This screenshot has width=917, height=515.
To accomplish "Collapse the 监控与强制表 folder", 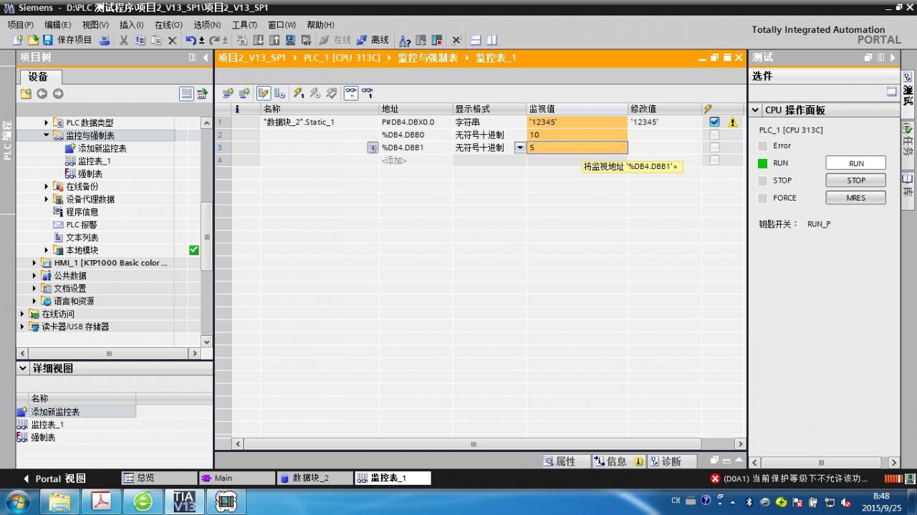I will [x=47, y=135].
